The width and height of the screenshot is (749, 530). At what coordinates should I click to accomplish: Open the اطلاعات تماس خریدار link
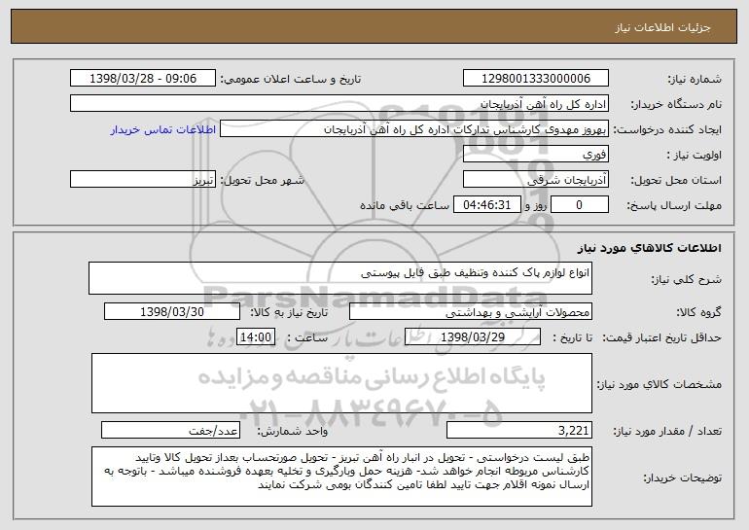coord(163,130)
